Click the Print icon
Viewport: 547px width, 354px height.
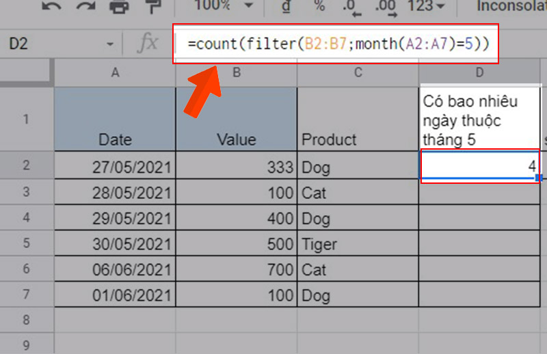[119, 6]
